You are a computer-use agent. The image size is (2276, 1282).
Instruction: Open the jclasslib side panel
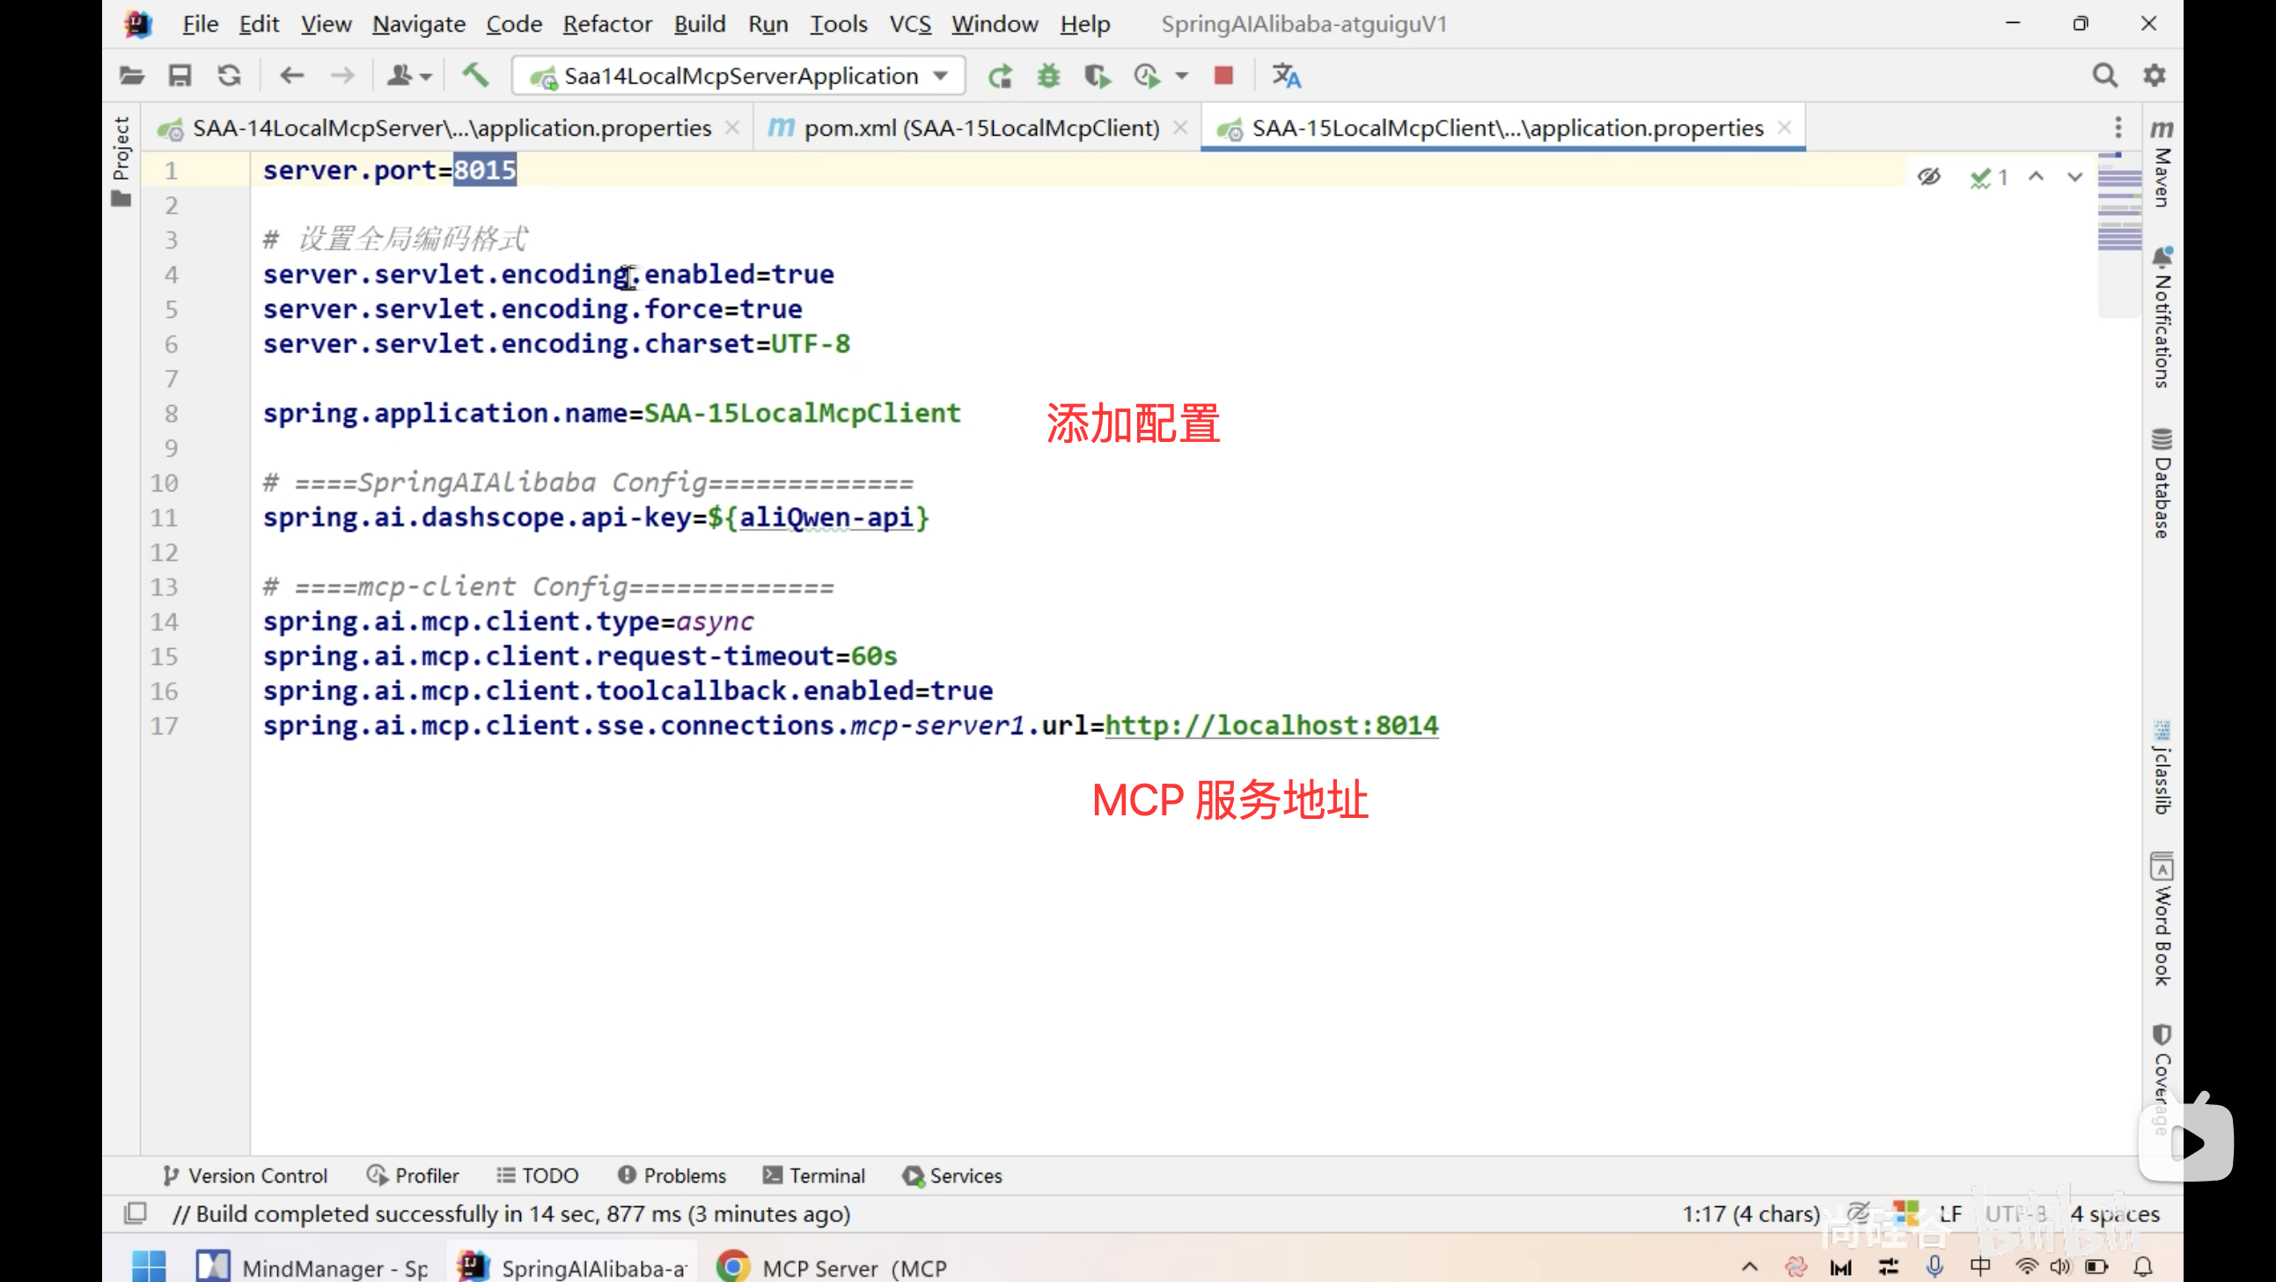point(2162,768)
